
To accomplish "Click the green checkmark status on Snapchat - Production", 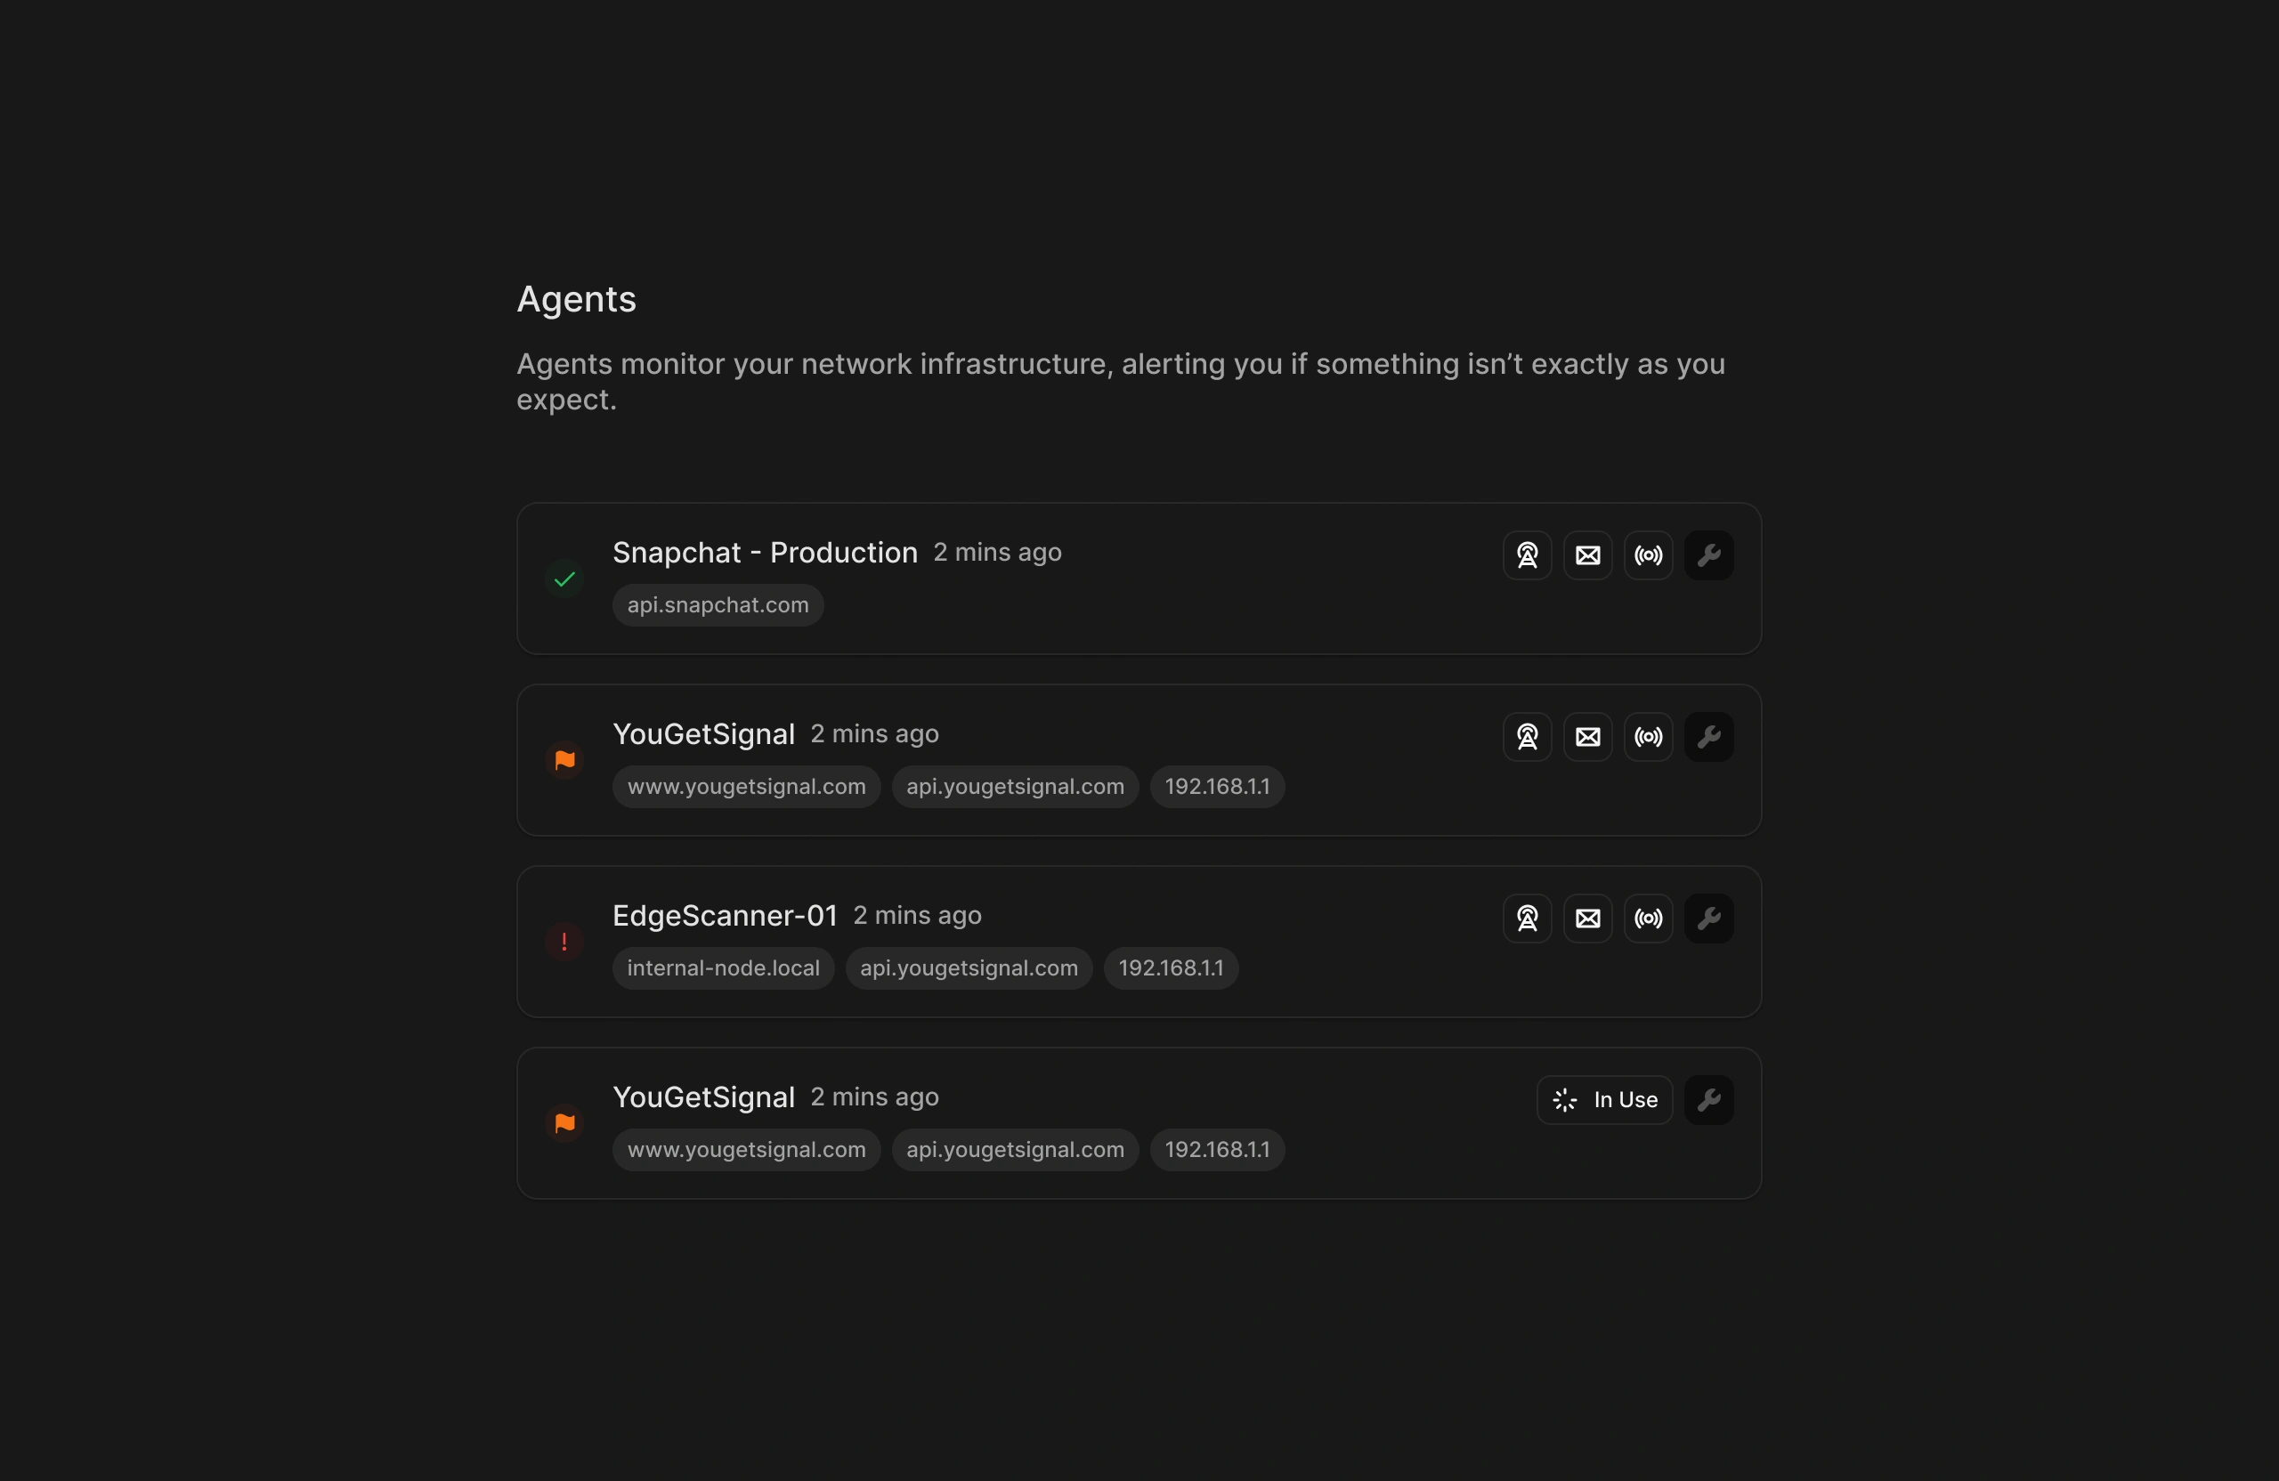I will pyautogui.click(x=564, y=579).
